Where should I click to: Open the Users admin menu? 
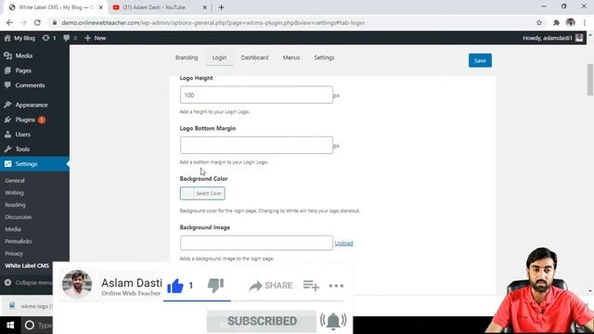pyautogui.click(x=22, y=135)
